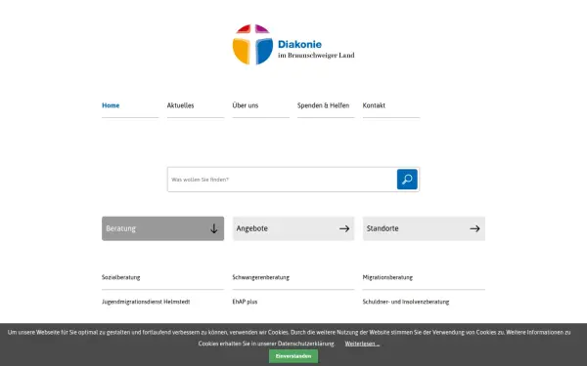The width and height of the screenshot is (587, 366).
Task: Click the right arrow on Standorte
Action: (474, 228)
